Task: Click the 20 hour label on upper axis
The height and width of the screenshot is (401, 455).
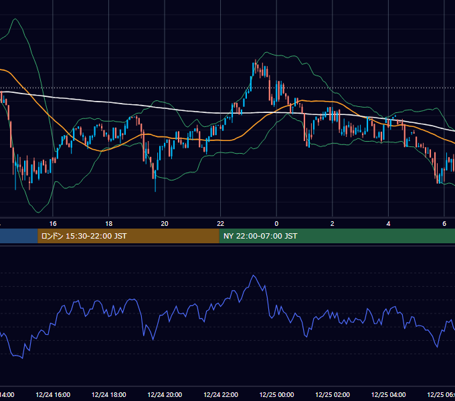Action: [x=165, y=224]
